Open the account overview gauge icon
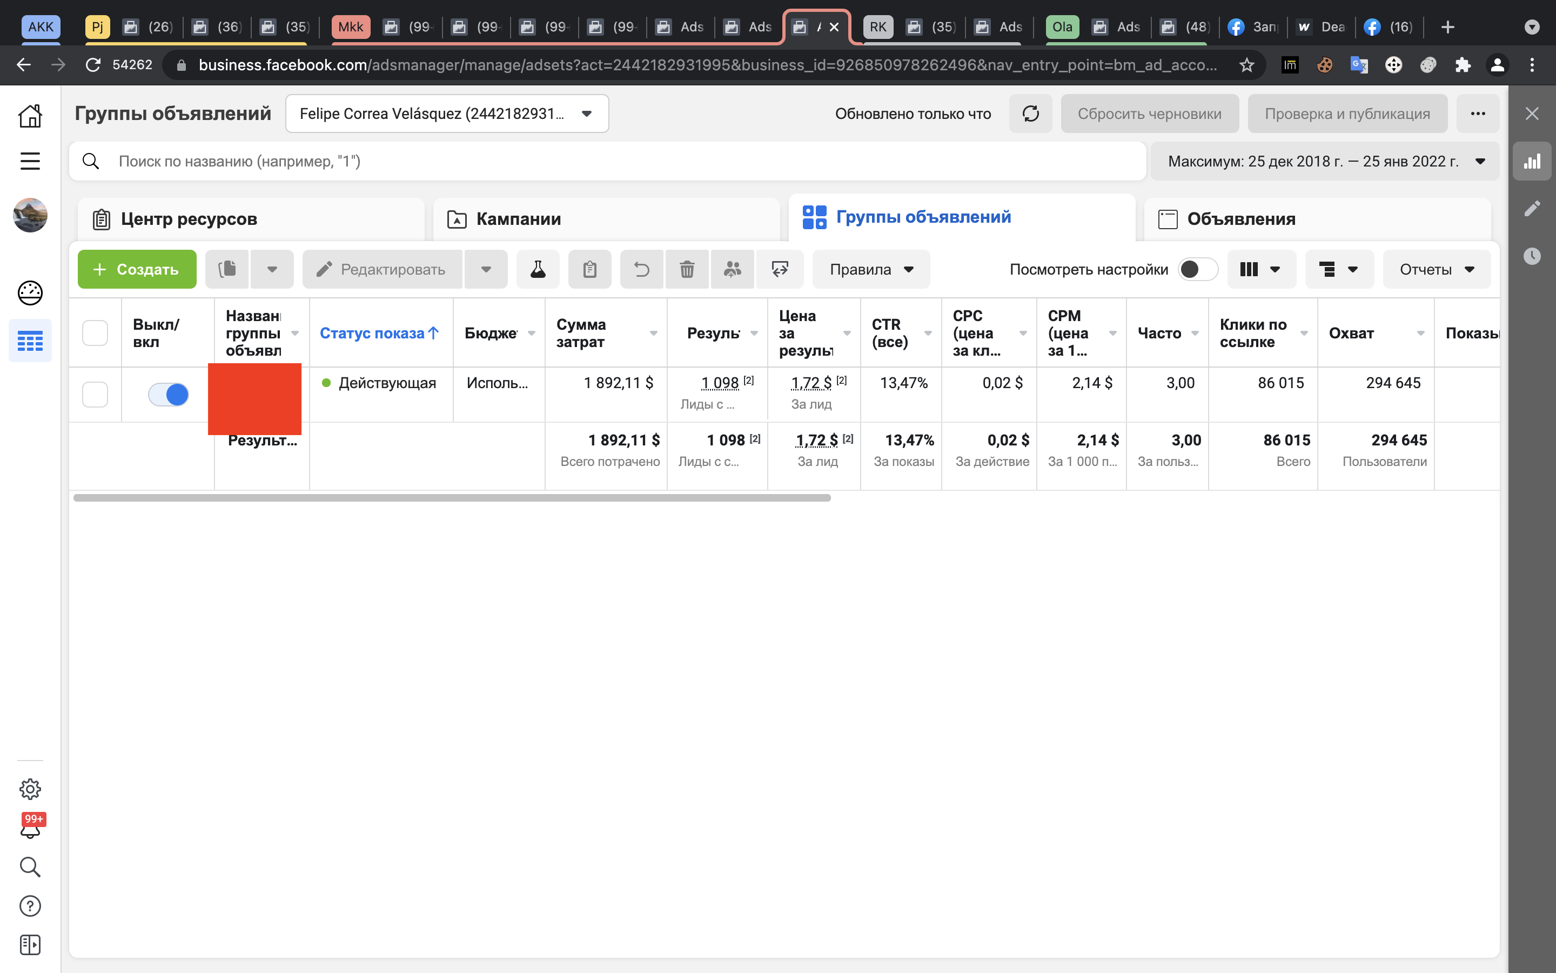Screen dimensions: 1556x973 click(x=30, y=293)
